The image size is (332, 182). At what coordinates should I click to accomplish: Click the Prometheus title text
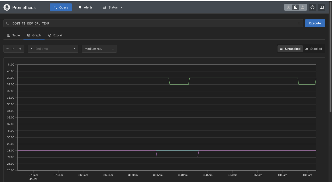click(24, 7)
